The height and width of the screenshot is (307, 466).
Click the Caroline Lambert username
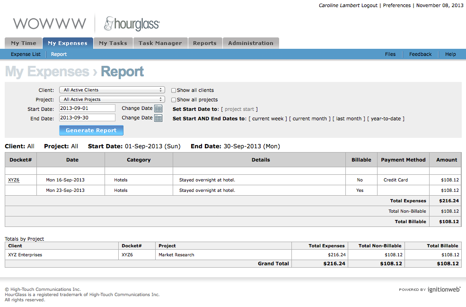(x=339, y=5)
